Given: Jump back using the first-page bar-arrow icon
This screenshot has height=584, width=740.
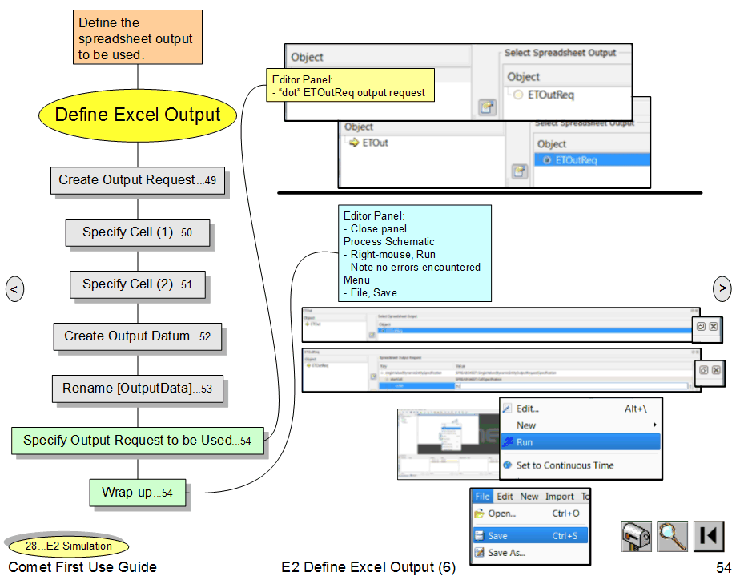Looking at the screenshot, I should click(709, 536).
